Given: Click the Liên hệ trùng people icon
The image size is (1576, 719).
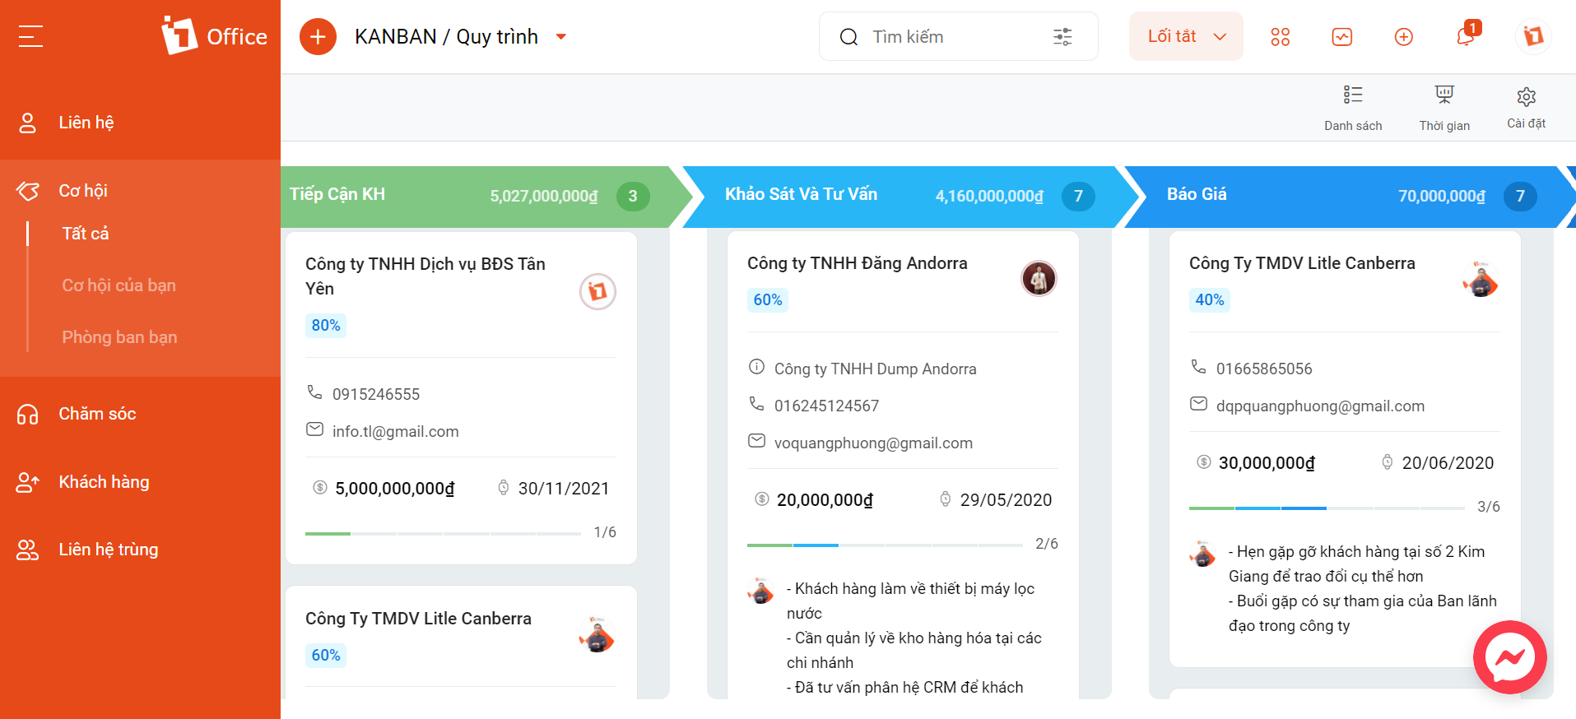Looking at the screenshot, I should click(28, 550).
